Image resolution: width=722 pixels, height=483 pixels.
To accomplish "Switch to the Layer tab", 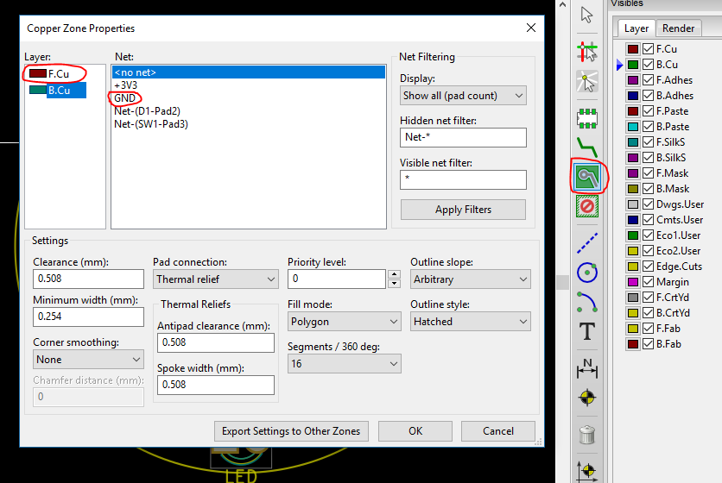I will tap(636, 28).
